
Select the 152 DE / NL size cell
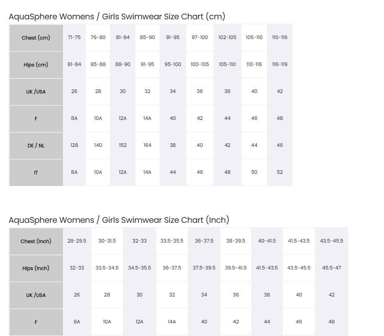click(123, 145)
